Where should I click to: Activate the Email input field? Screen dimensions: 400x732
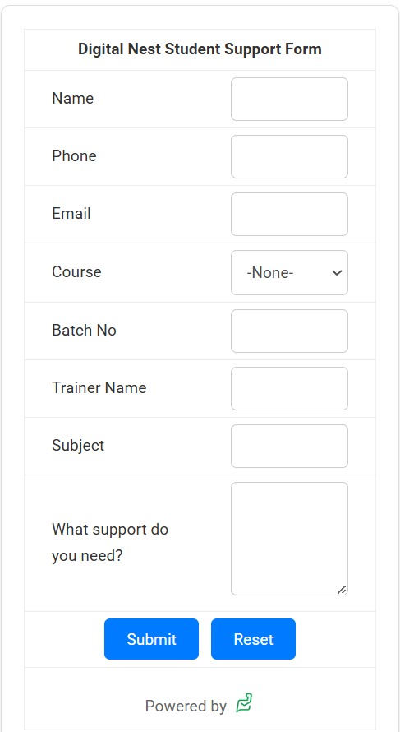pos(289,215)
